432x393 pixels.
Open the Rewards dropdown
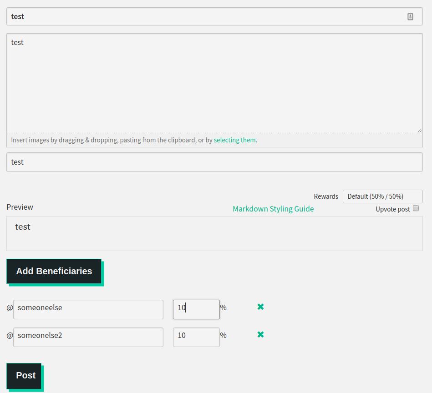tap(383, 196)
